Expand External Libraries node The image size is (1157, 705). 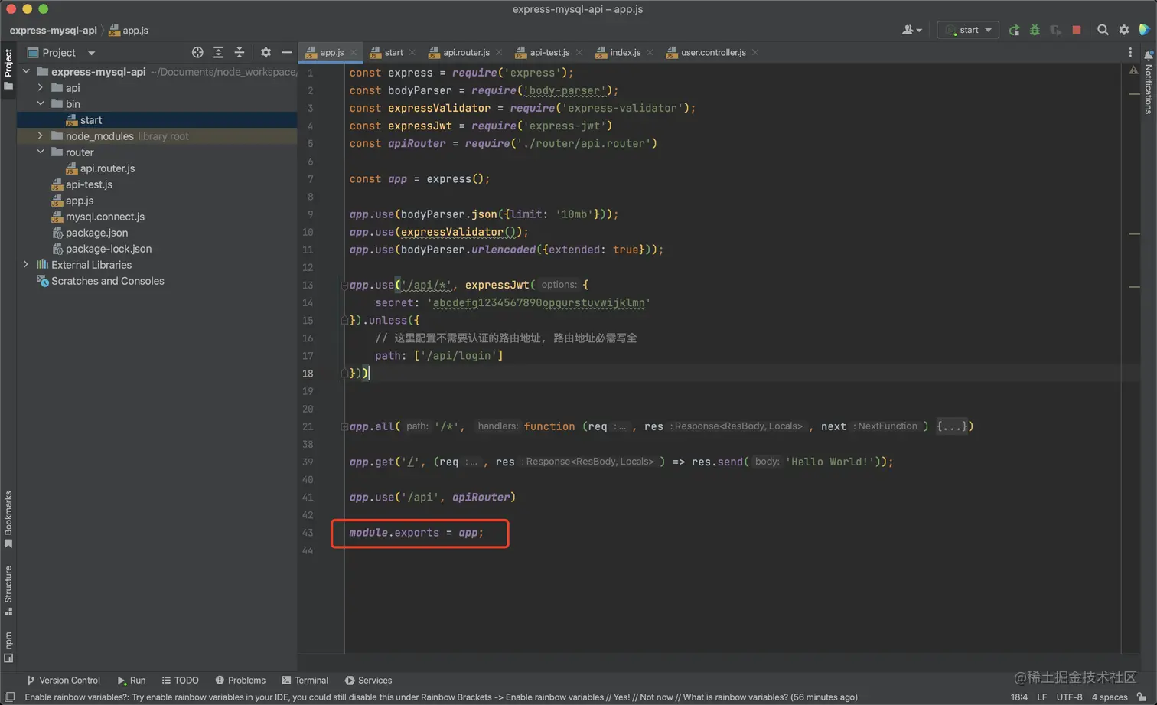(26, 264)
